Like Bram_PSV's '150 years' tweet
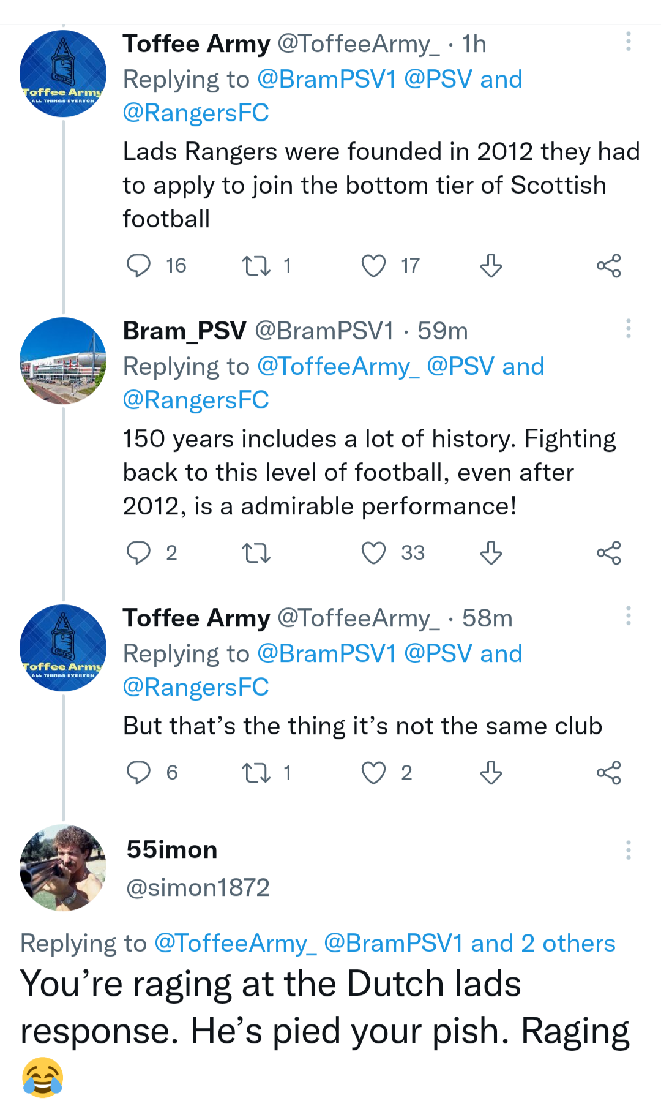The width and height of the screenshot is (661, 1109). tap(373, 553)
